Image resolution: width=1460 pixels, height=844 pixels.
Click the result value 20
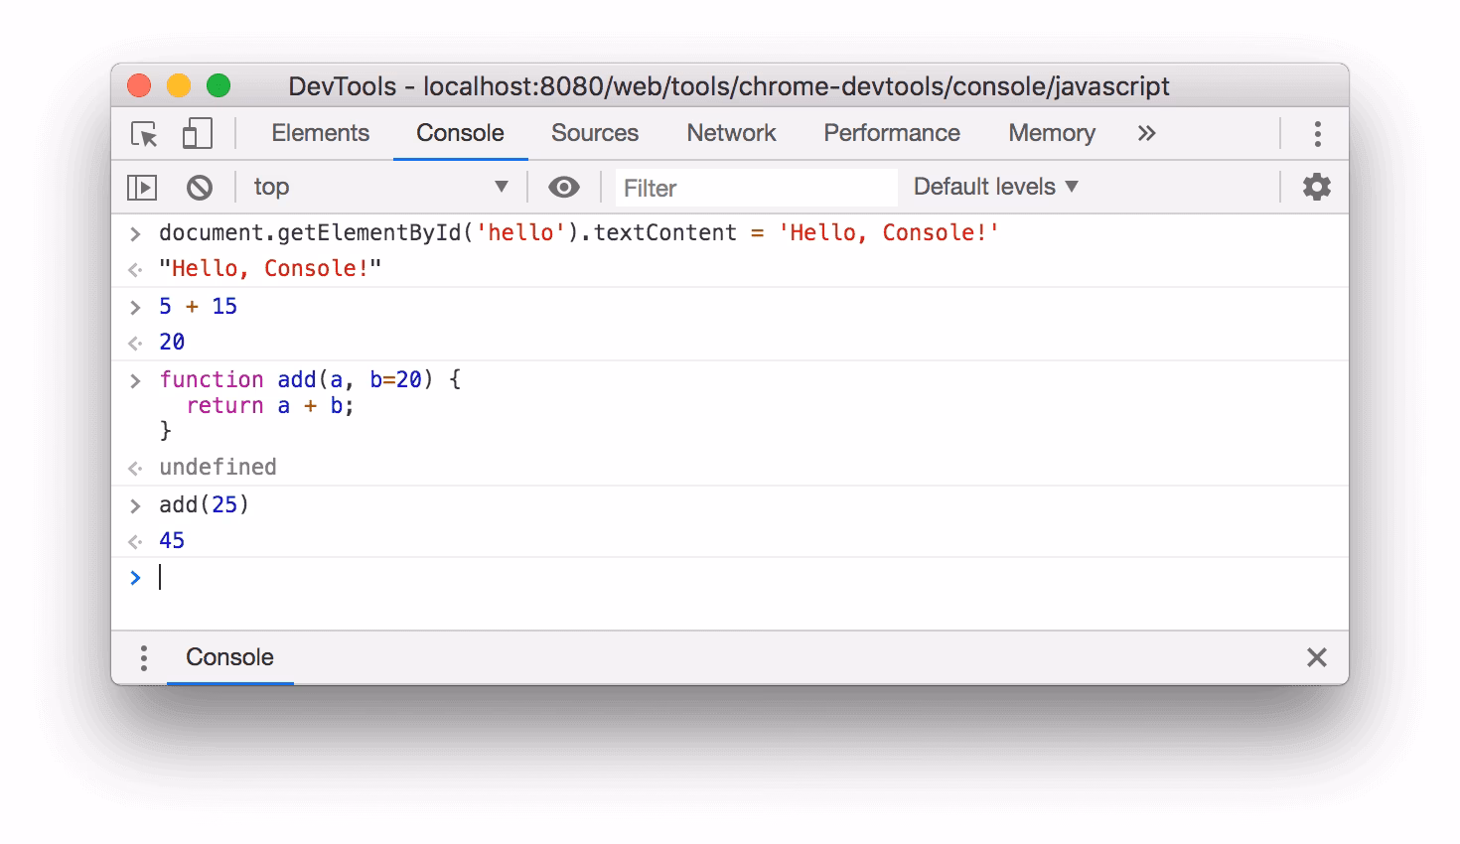click(x=172, y=342)
